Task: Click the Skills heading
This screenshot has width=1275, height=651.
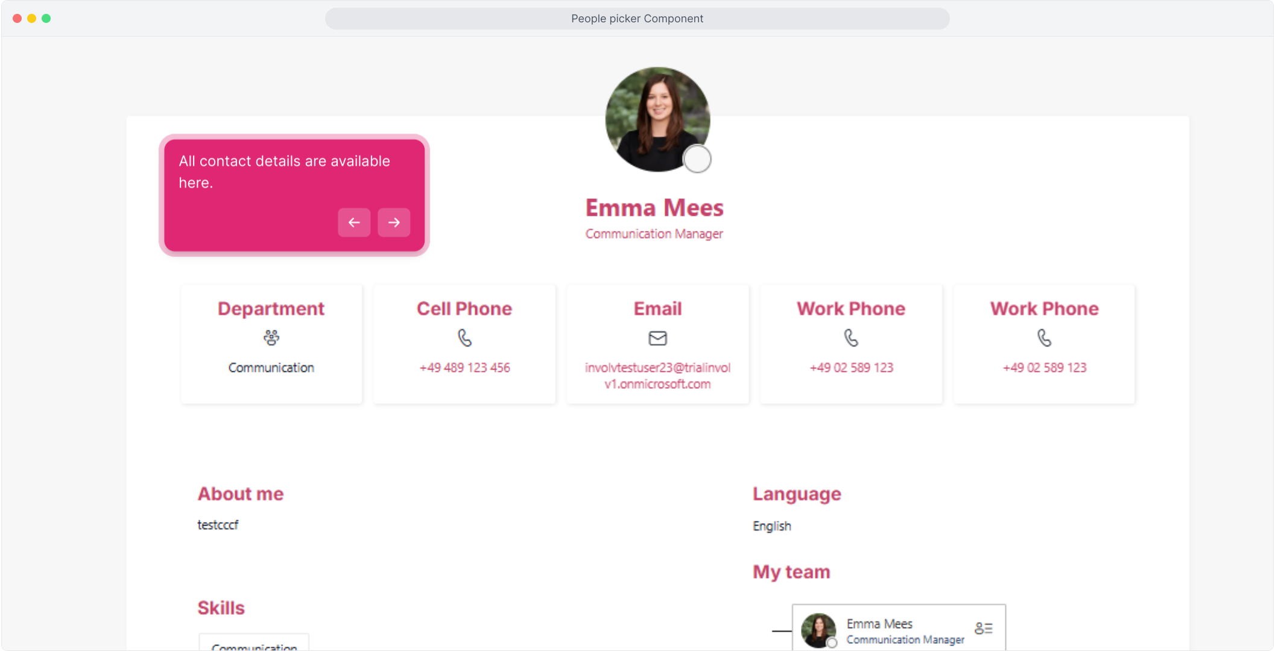Action: click(x=221, y=608)
